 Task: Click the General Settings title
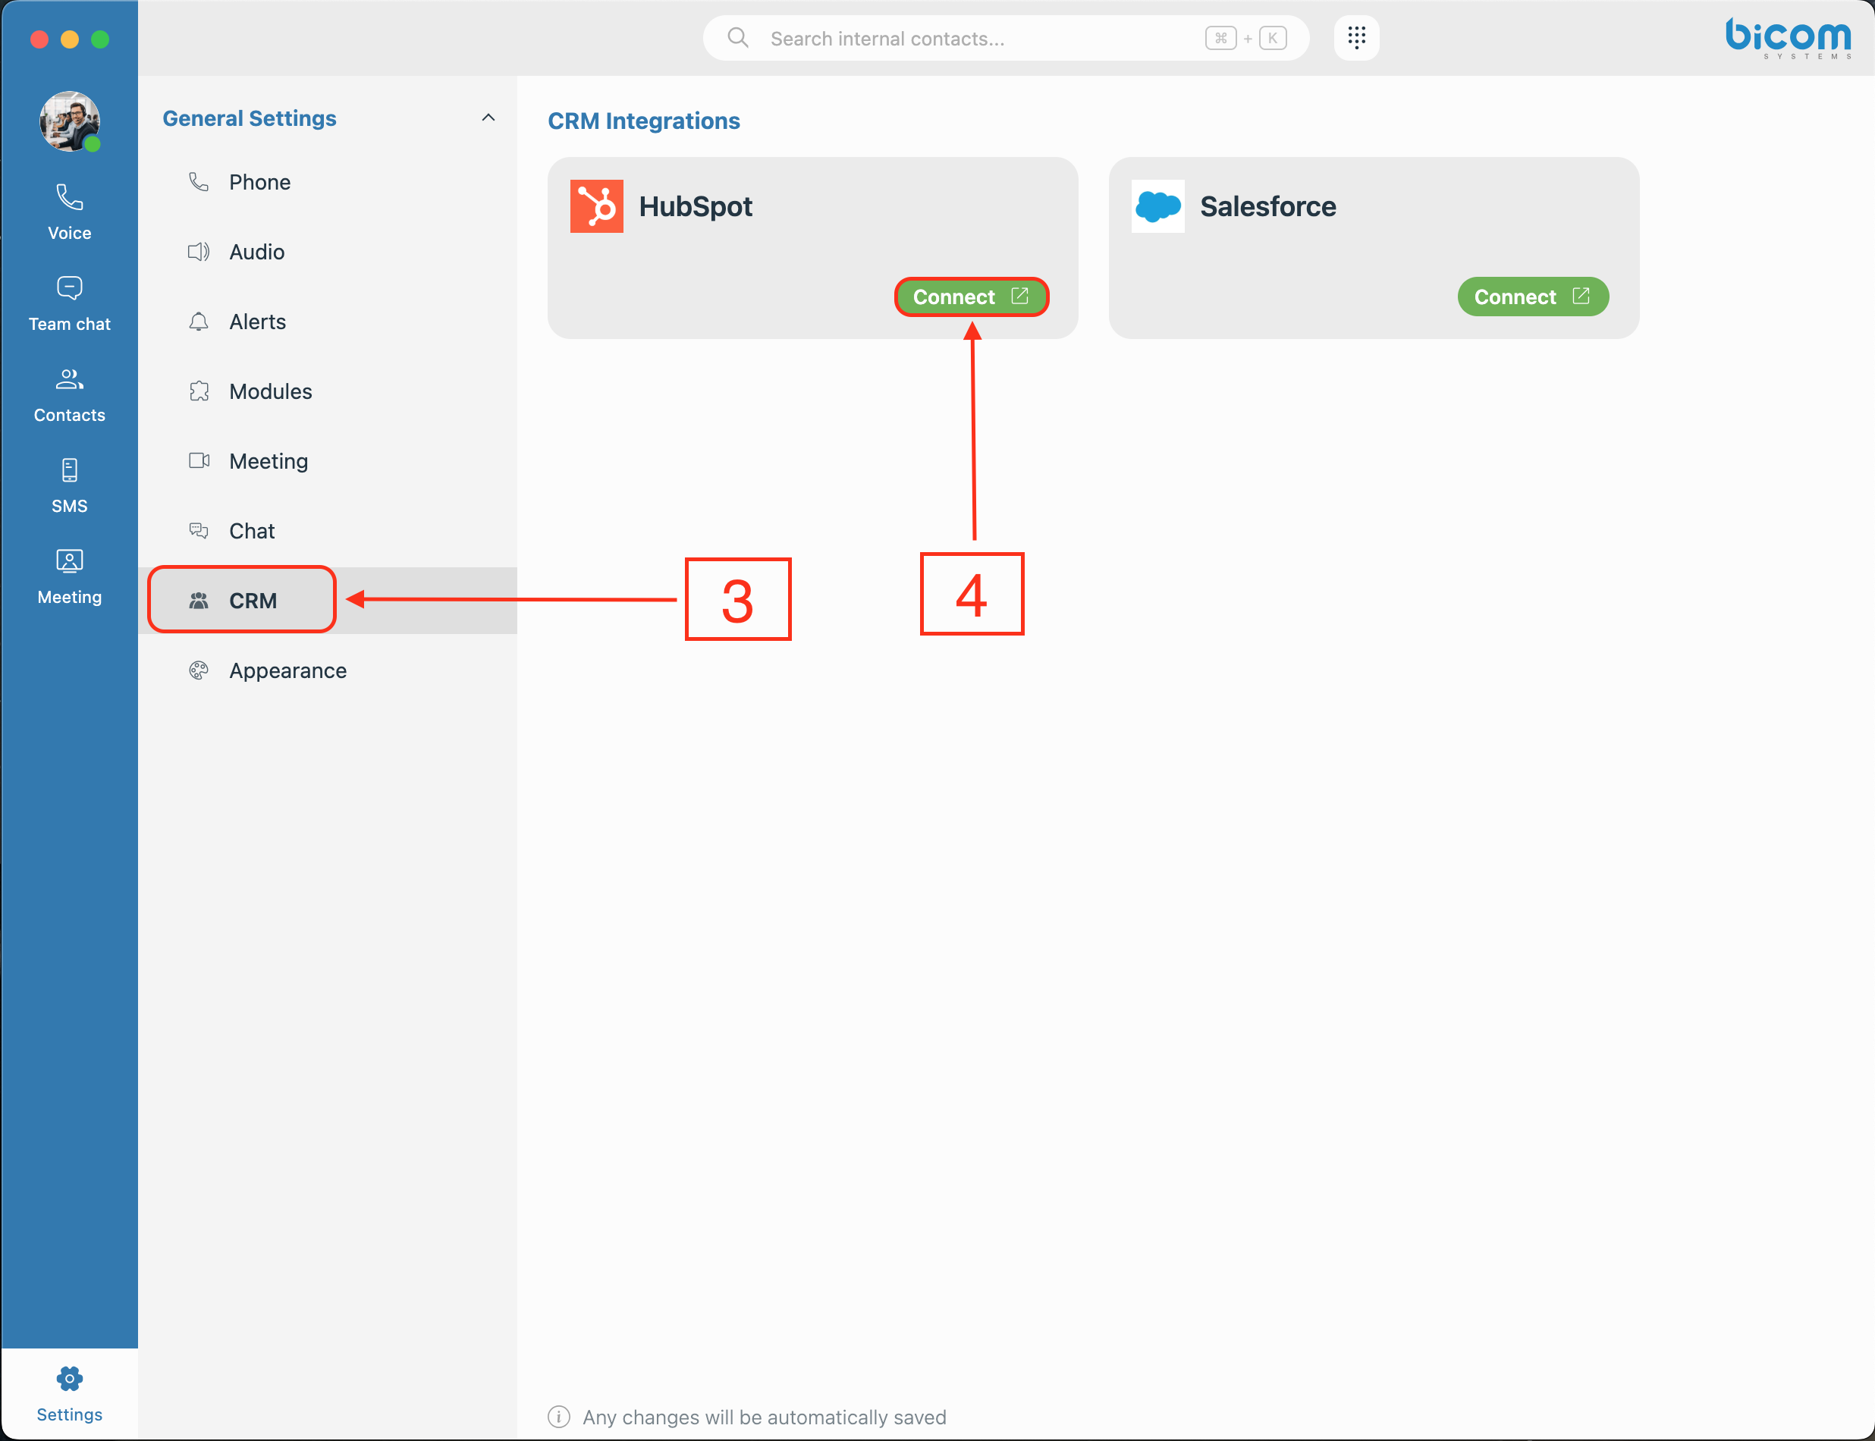250,118
